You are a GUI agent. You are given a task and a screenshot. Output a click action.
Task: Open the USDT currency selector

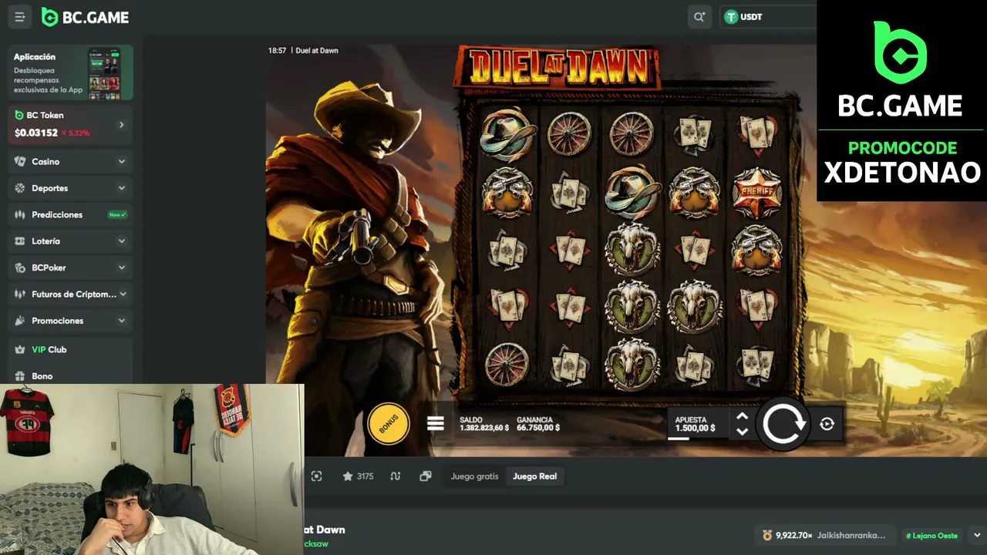768,17
